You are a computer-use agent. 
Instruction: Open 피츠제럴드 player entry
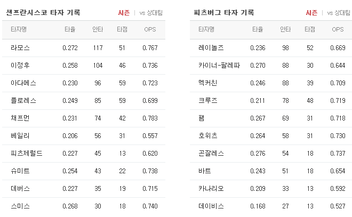pos(27,153)
